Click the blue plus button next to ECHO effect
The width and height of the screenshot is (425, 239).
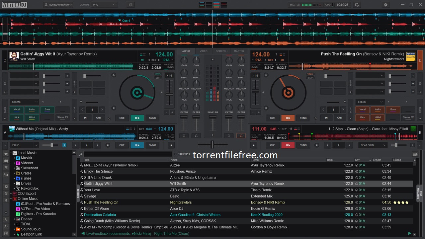pyautogui.click(x=64, y=145)
